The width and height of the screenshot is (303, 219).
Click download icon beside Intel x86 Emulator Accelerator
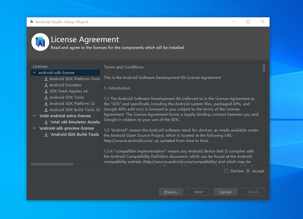pos(46,122)
